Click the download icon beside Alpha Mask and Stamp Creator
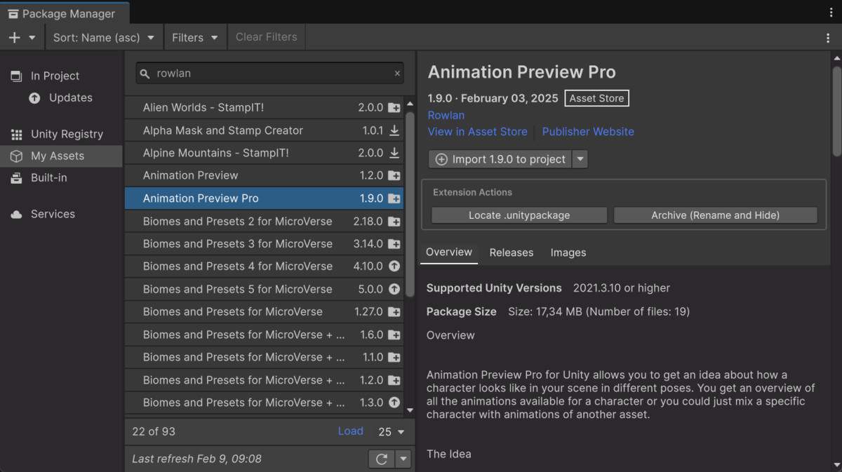Screen dimensions: 842x472 click(x=395, y=130)
